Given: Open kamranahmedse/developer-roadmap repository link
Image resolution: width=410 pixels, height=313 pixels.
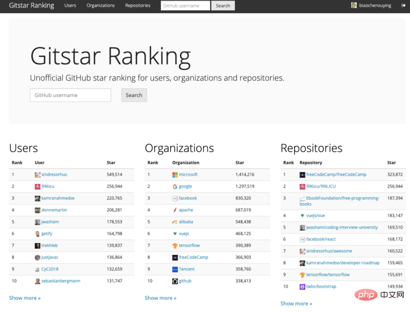Looking at the screenshot, I should tap(343, 263).
